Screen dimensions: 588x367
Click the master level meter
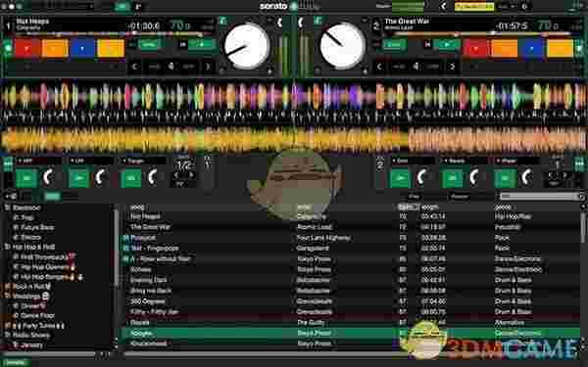[x=408, y=7]
